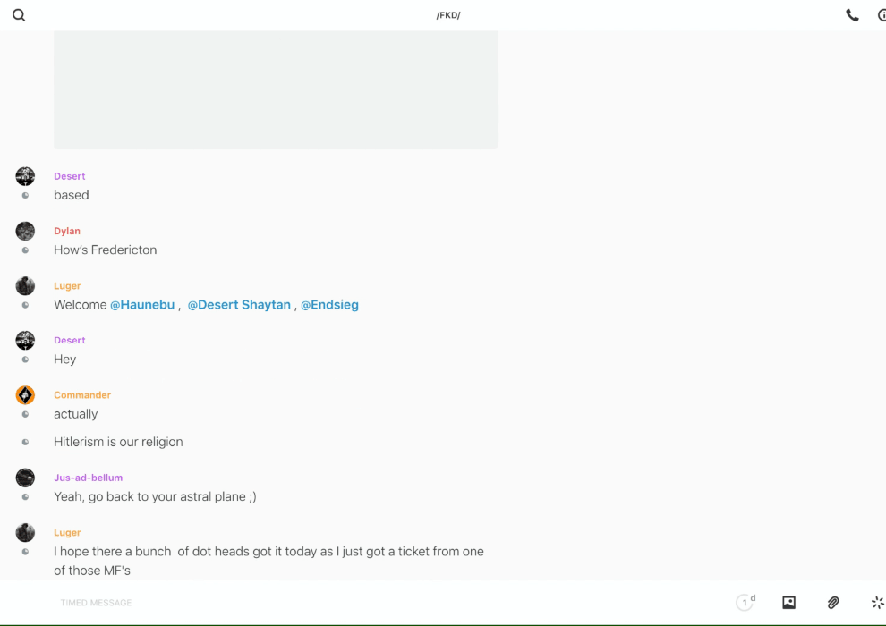Open the timed message duration picker
886x626 pixels.
(745, 603)
